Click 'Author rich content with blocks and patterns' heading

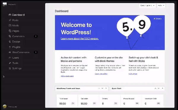pos(74,59)
